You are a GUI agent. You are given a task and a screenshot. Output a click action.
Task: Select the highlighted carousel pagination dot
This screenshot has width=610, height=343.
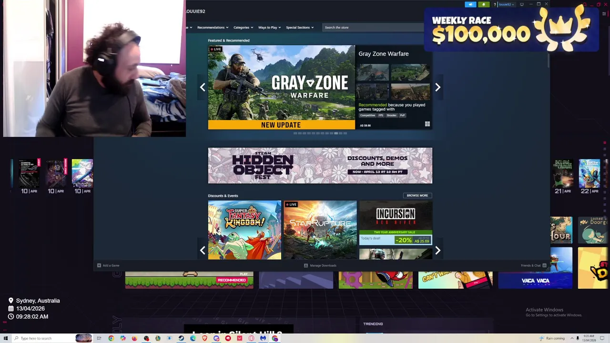click(x=336, y=133)
